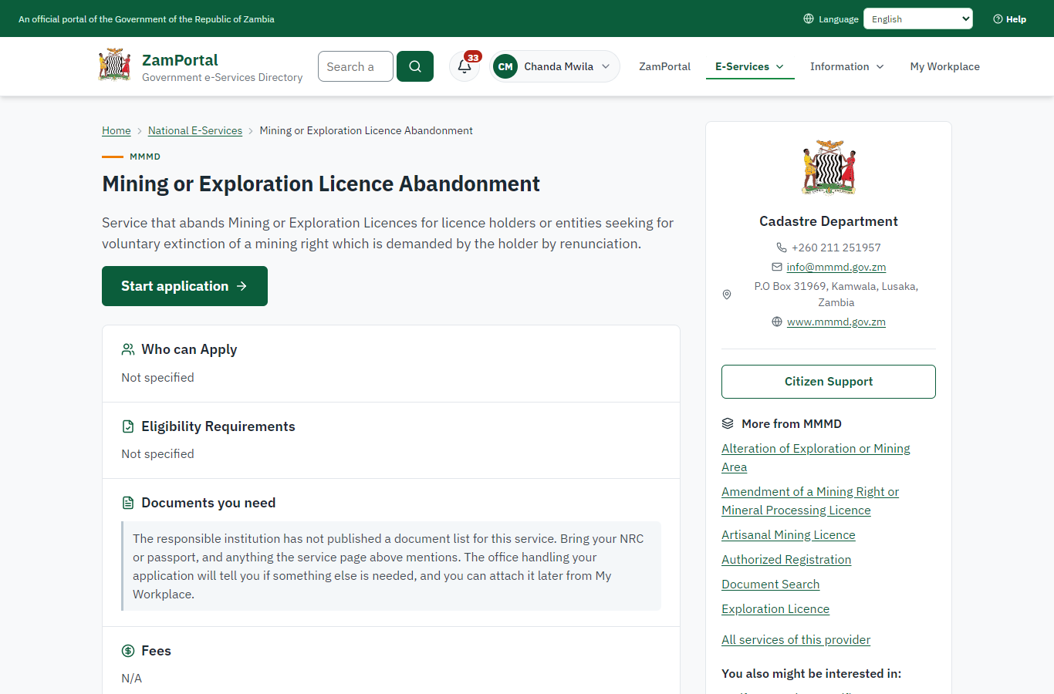The height and width of the screenshot is (694, 1054).
Task: Click the Help question mark icon
Action: [998, 19]
